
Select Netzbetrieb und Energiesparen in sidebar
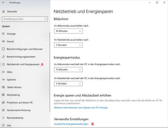23,64
